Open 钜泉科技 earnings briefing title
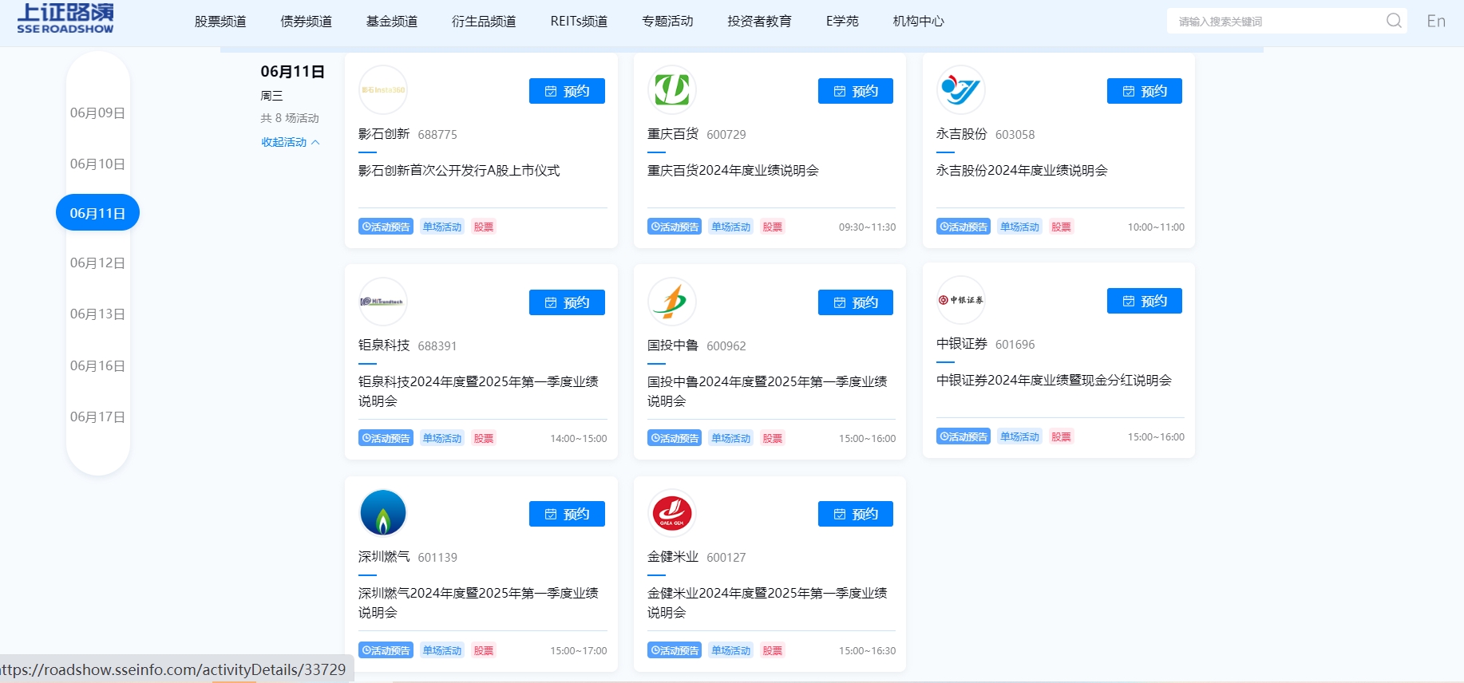The height and width of the screenshot is (683, 1464). pyautogui.click(x=478, y=391)
